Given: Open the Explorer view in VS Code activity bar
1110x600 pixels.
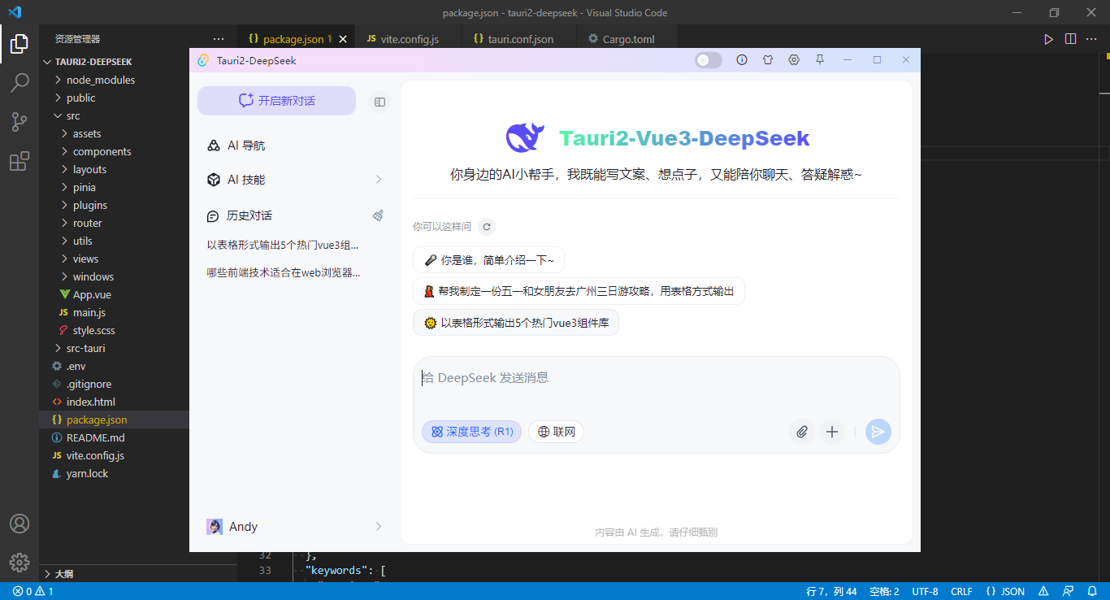Looking at the screenshot, I should click(x=20, y=43).
